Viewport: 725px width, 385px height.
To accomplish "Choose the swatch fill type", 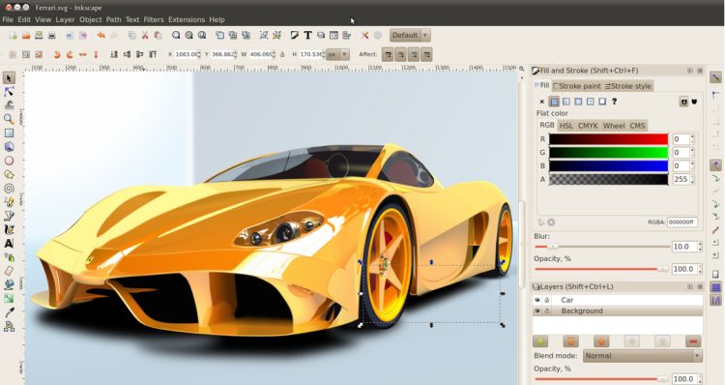I will pos(602,102).
